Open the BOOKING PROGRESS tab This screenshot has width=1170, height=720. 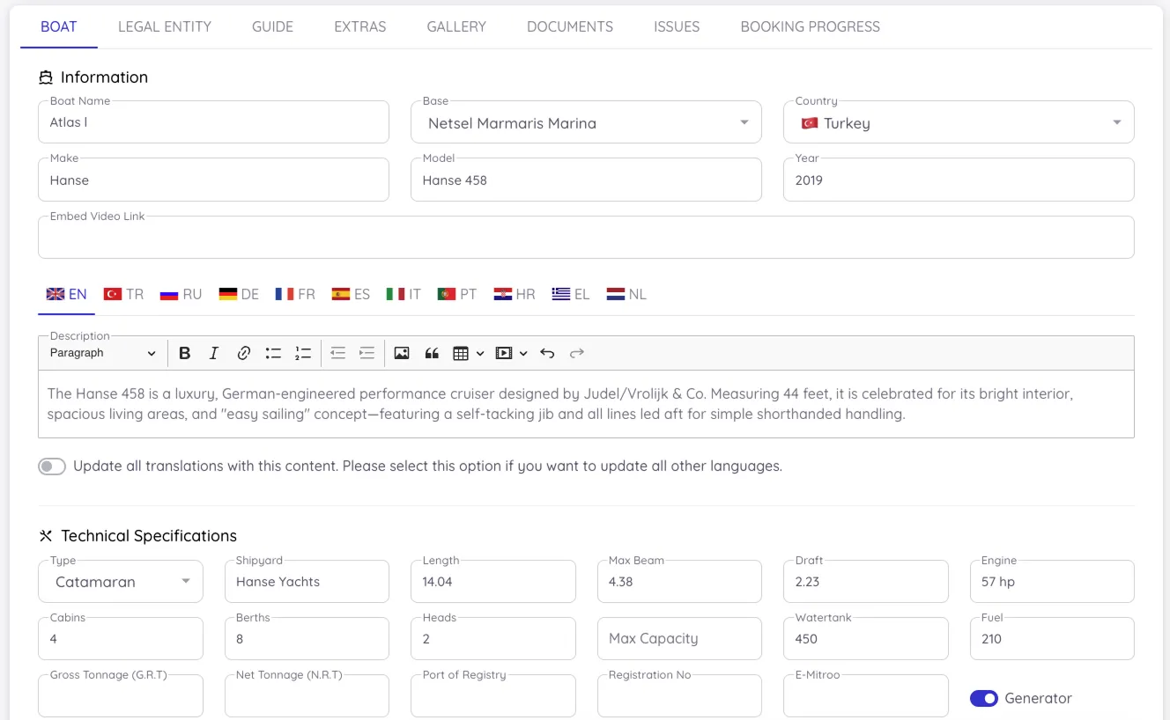811,26
